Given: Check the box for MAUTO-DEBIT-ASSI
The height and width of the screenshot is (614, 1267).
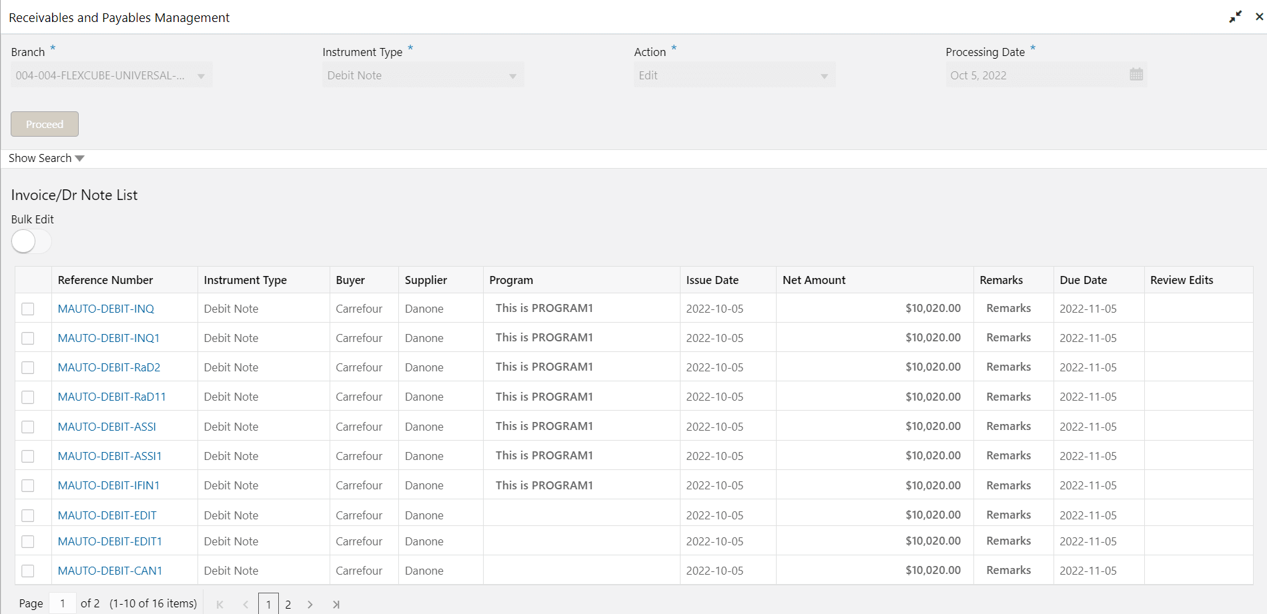Looking at the screenshot, I should [x=28, y=427].
